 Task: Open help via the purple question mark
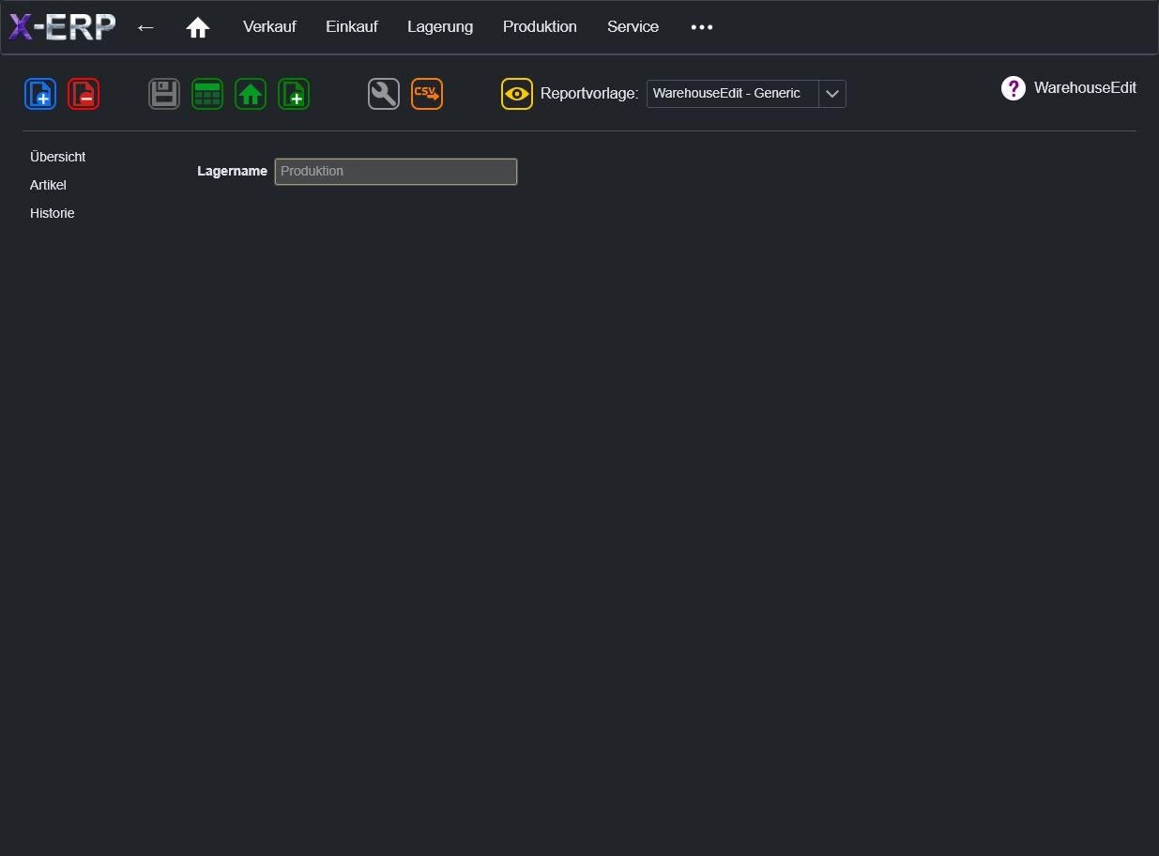tap(1014, 88)
